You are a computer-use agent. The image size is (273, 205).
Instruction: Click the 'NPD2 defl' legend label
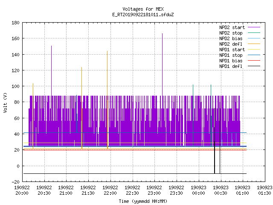point(231,44)
